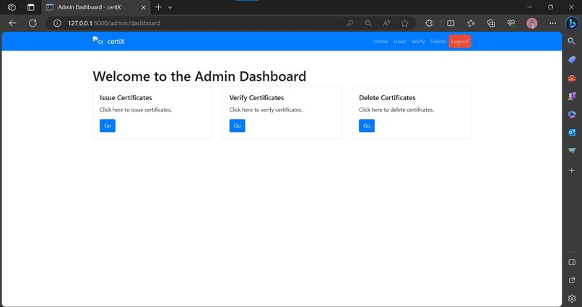Click the sidebar Search icon
582x307 pixels.
[572, 41]
